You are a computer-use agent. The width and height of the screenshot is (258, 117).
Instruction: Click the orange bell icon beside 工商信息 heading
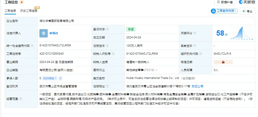click(x=22, y=2)
